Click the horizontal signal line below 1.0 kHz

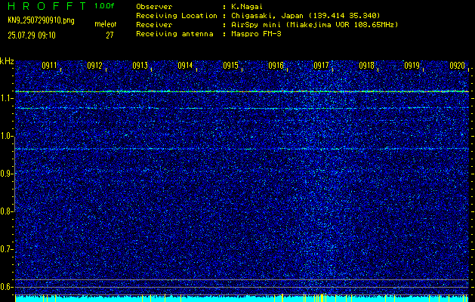[x=242, y=149]
